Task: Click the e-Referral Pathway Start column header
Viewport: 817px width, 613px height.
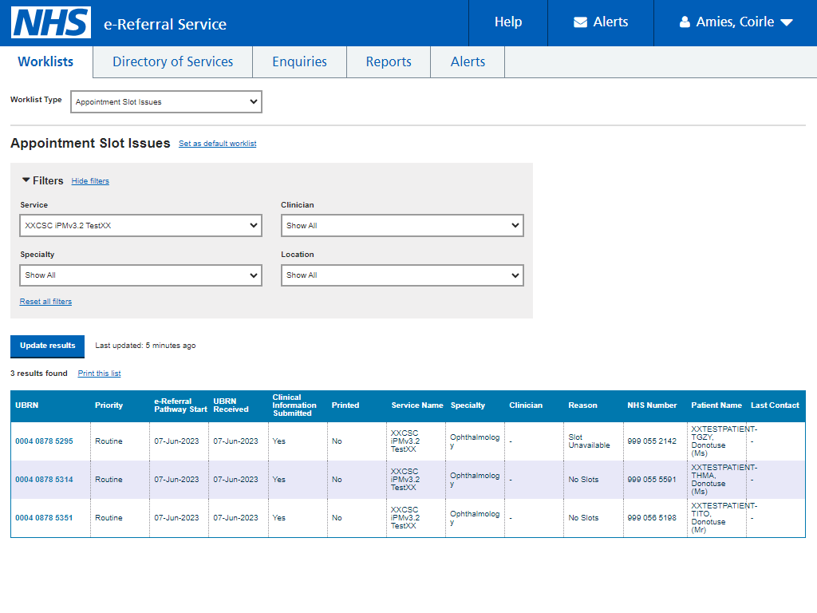Action: pos(180,405)
